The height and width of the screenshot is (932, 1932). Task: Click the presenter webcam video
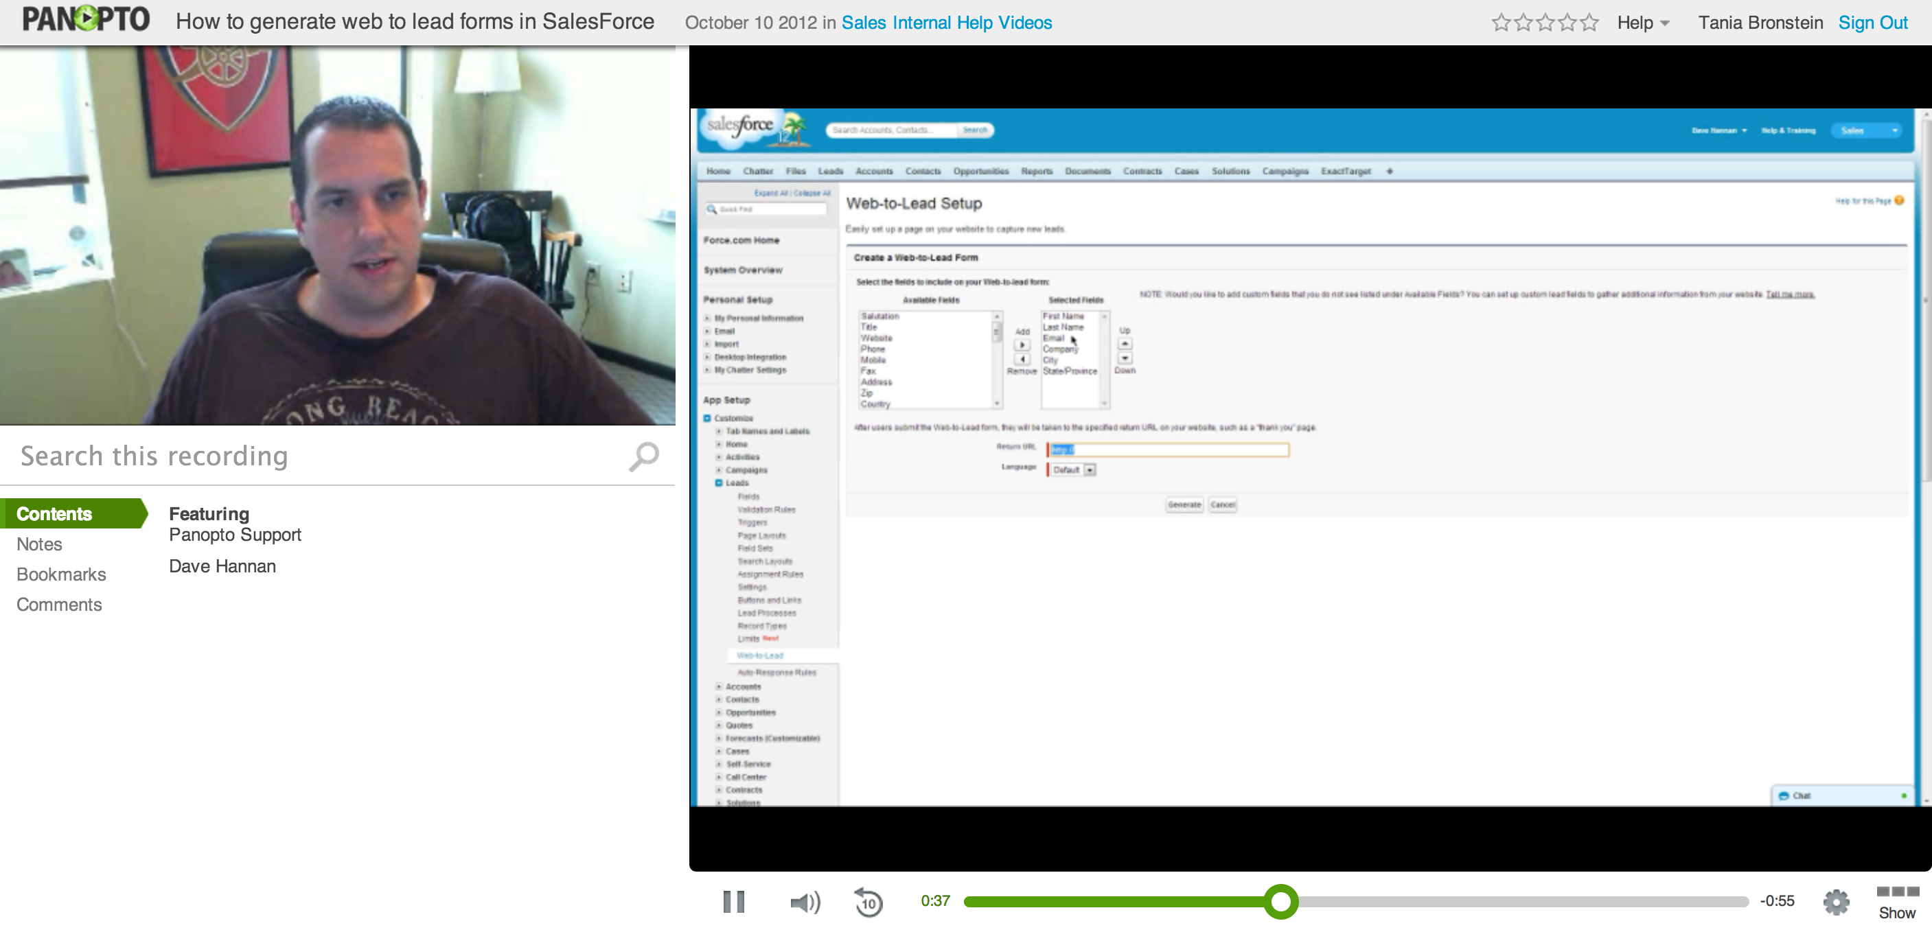coord(338,235)
